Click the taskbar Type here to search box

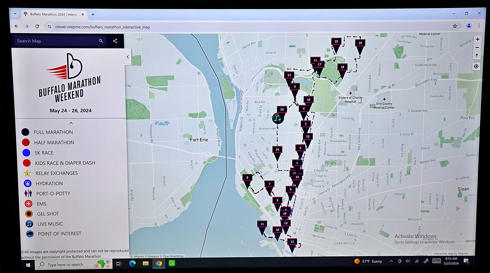pos(73,265)
